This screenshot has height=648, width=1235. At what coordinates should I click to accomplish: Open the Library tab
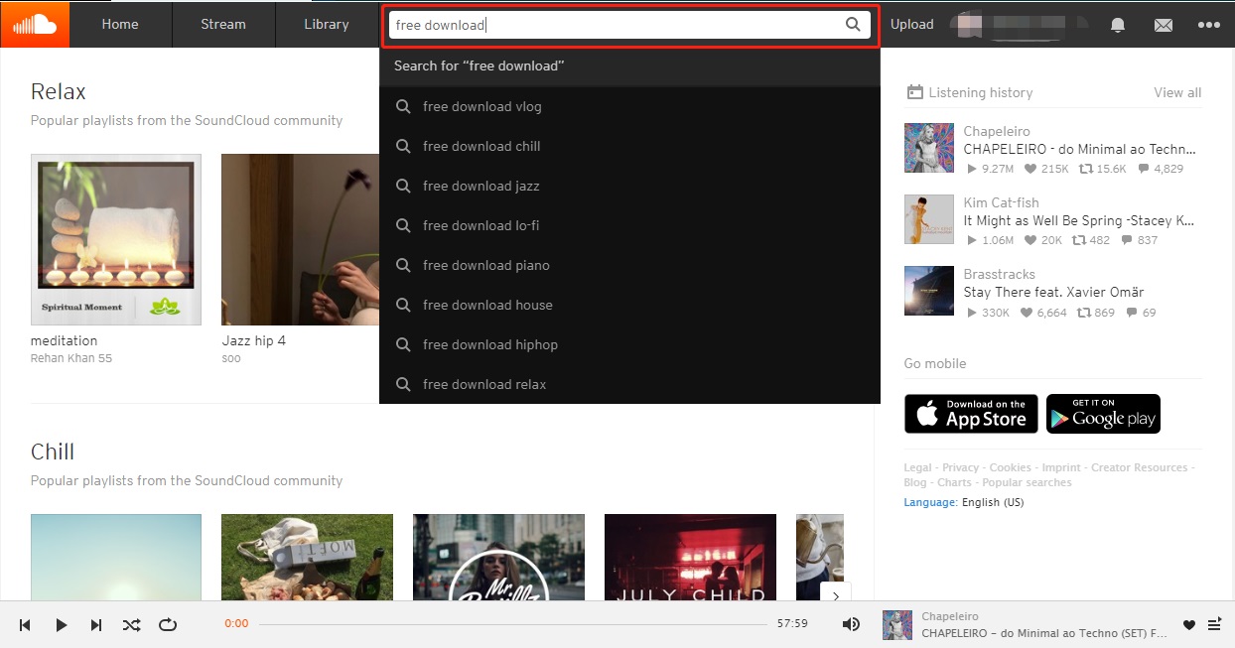pos(327,24)
